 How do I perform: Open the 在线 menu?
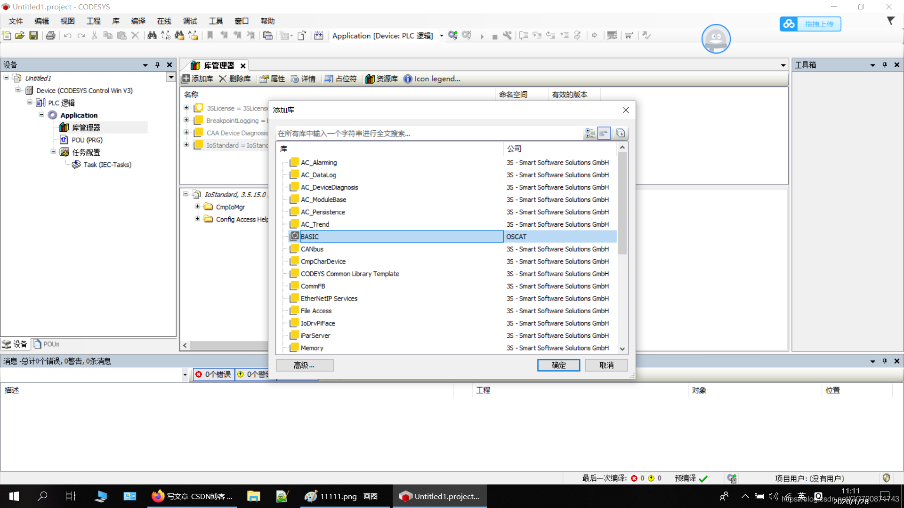click(x=164, y=21)
